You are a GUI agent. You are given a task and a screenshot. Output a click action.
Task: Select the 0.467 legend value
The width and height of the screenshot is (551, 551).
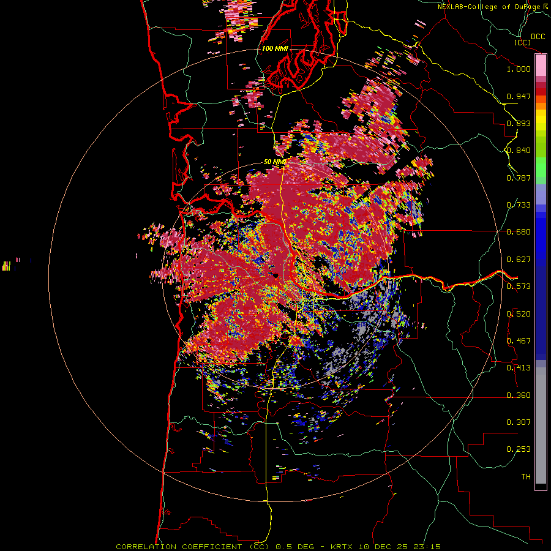[519, 341]
